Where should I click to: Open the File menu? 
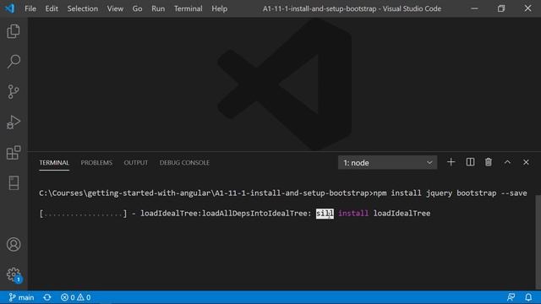[x=30, y=8]
